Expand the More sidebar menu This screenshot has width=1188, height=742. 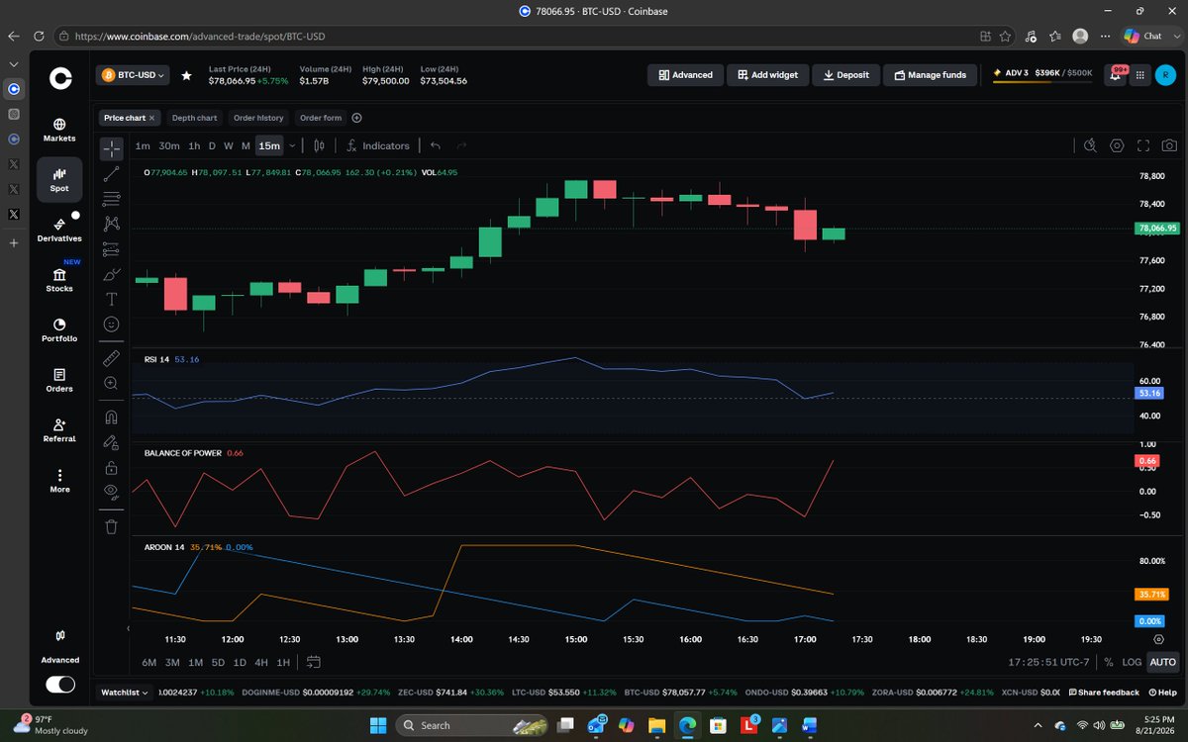coord(59,481)
